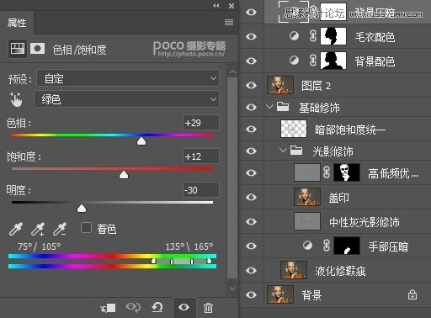Viewport: 431px width, 318px height.
Task: Collapse the 光影修饰 group
Action: coord(283,151)
